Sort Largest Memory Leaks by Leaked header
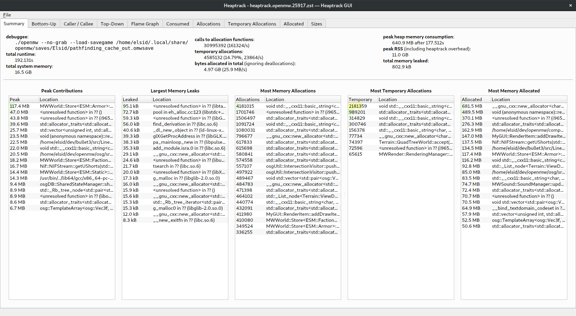The image size is (576, 316). click(x=137, y=99)
